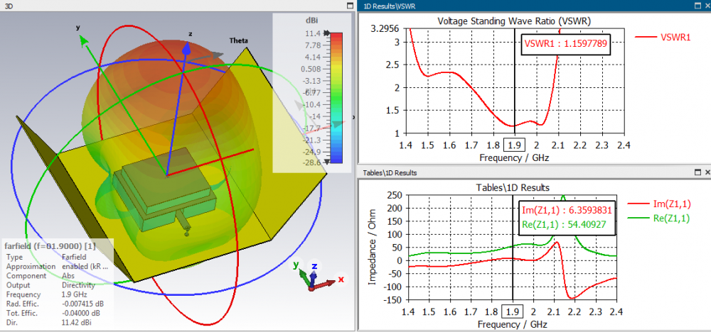Maximize the Tables 1D Results window

tap(698, 172)
